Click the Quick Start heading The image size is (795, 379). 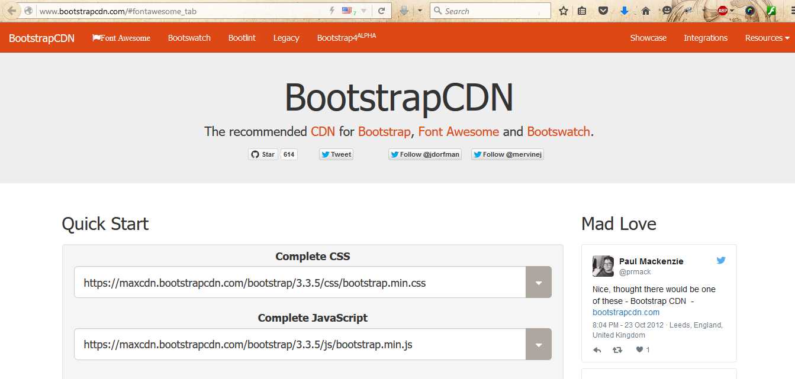pos(105,224)
